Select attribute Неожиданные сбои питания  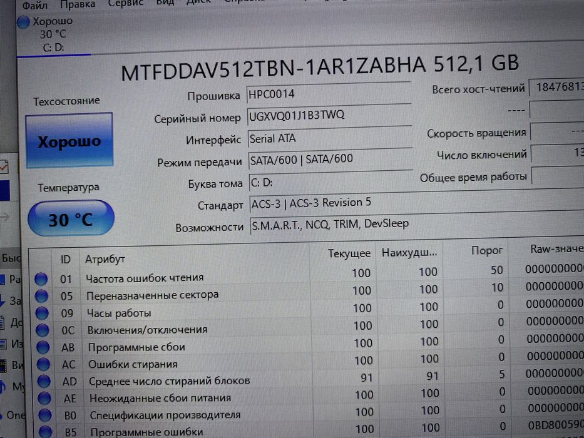[x=160, y=398]
